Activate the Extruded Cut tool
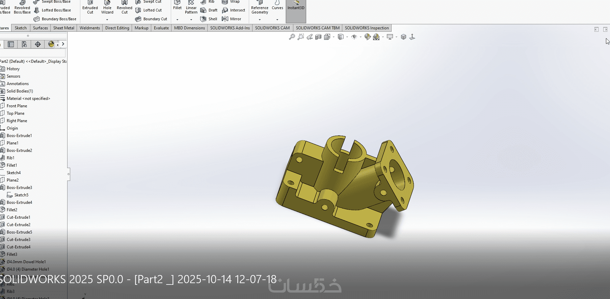 tap(90, 7)
